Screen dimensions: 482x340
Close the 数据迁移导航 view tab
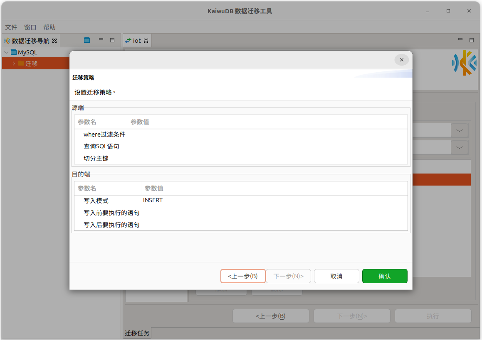54,41
